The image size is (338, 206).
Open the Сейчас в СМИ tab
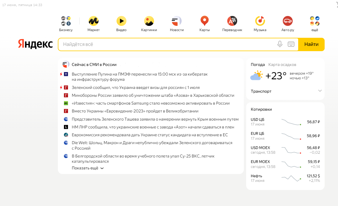85,65
